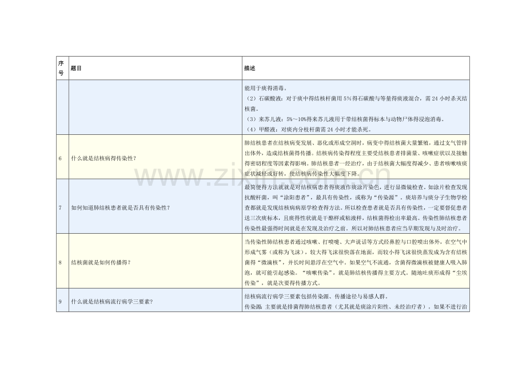Click the question "结核菌就是如何传播得?"

(x=100, y=262)
